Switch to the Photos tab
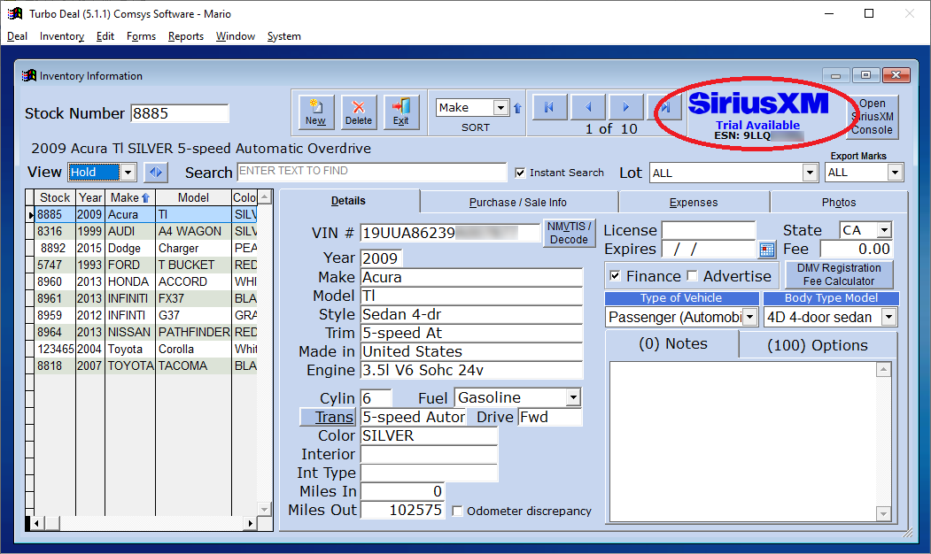Screen dimensions: 931x554 [838, 203]
